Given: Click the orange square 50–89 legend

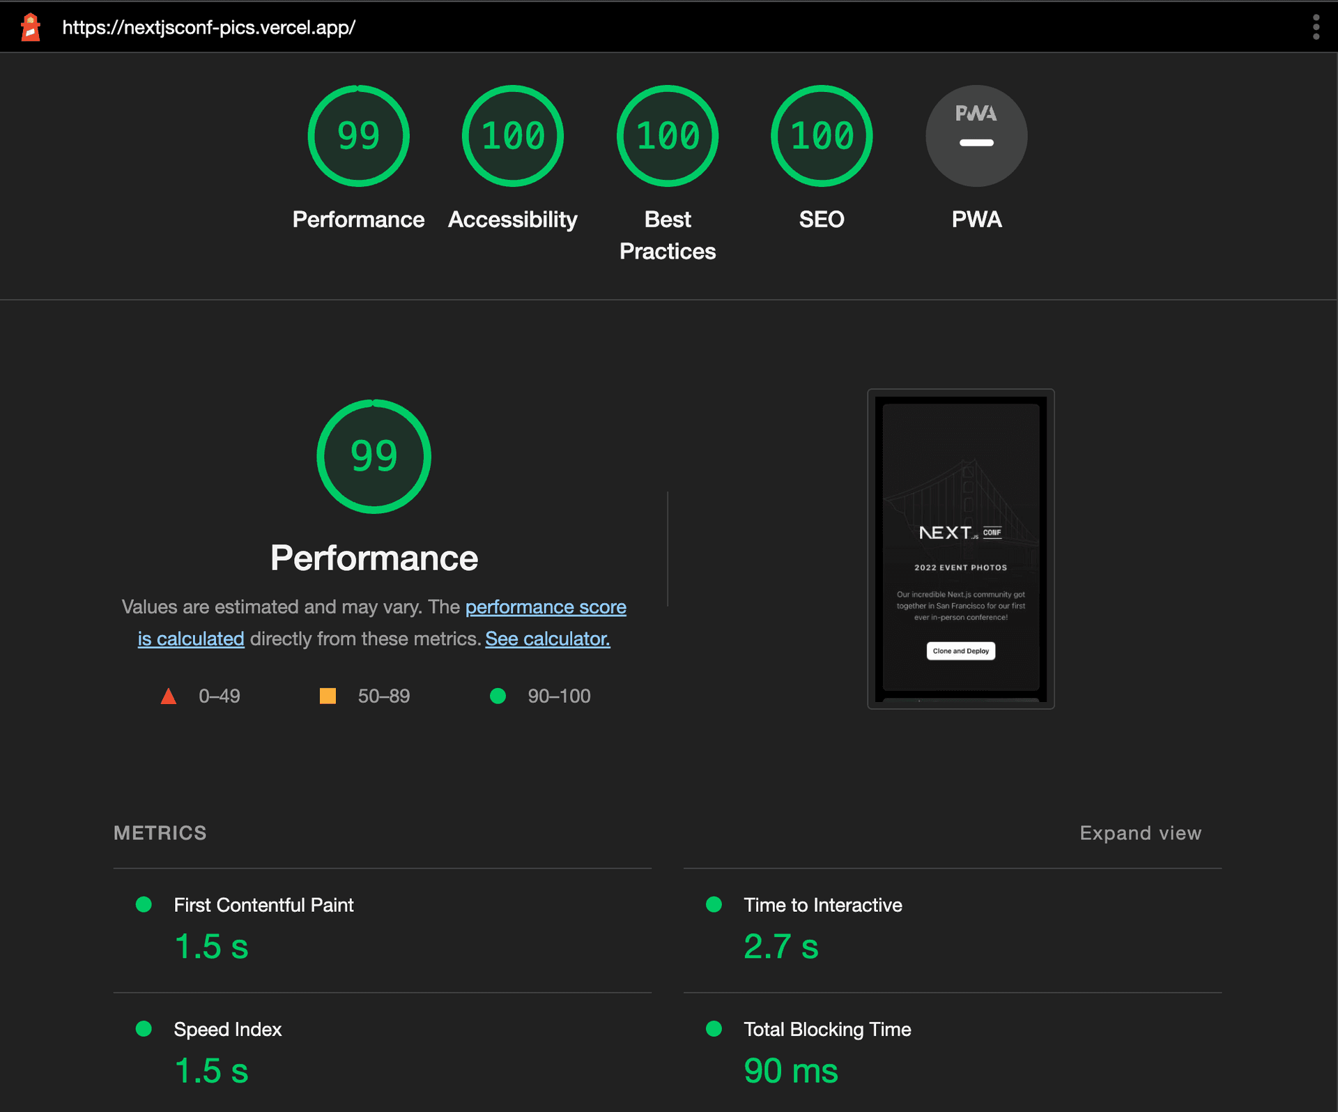Looking at the screenshot, I should (328, 696).
